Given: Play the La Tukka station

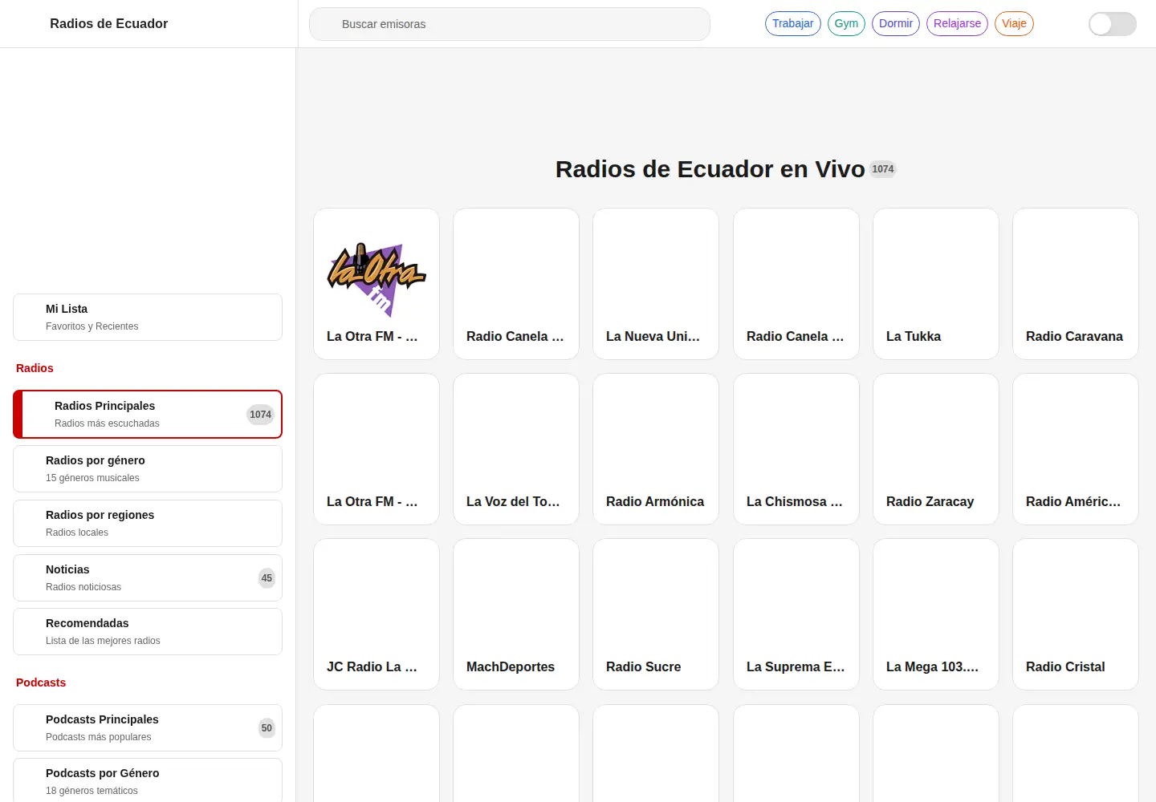Looking at the screenshot, I should (936, 284).
